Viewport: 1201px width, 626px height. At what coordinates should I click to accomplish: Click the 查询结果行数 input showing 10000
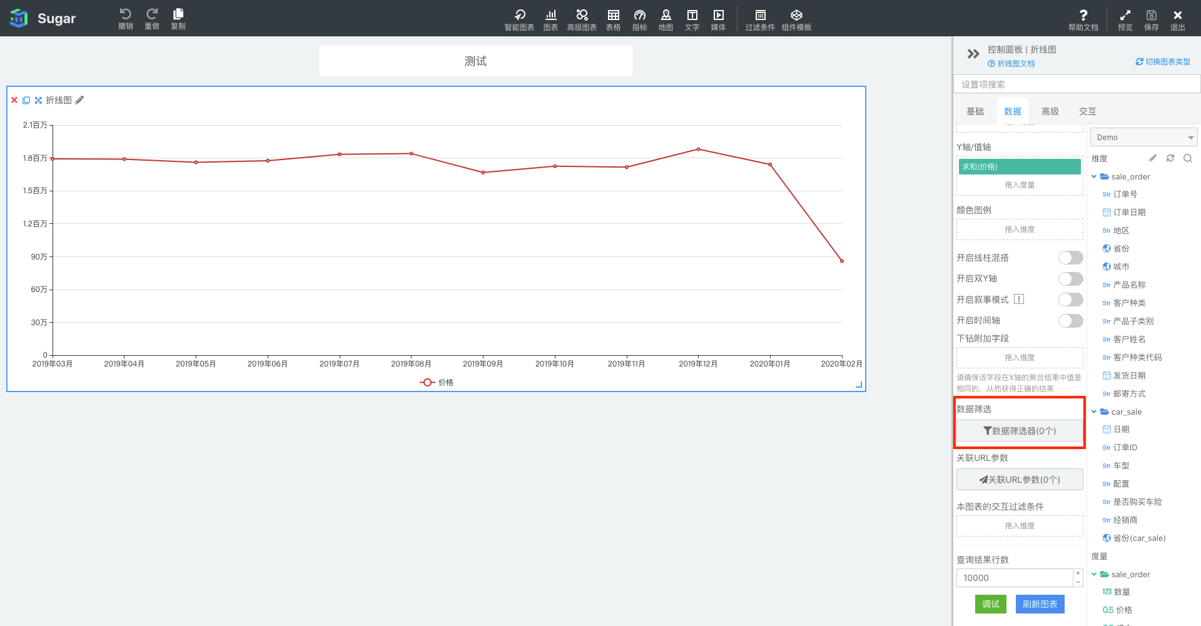tap(1015, 578)
